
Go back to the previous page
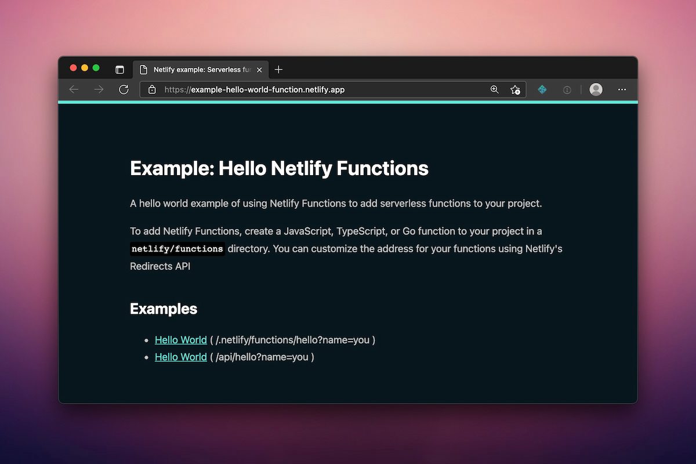click(73, 89)
